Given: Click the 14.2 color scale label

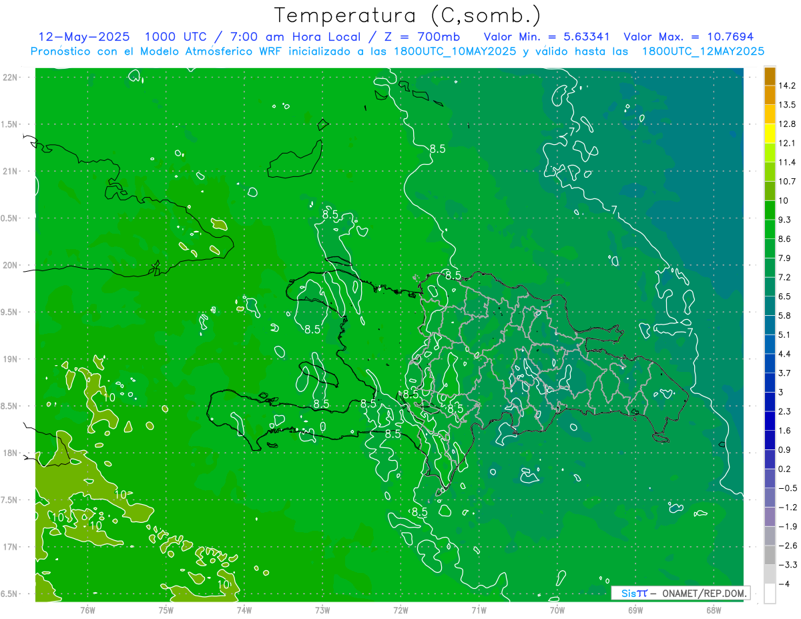Looking at the screenshot, I should tap(787, 85).
